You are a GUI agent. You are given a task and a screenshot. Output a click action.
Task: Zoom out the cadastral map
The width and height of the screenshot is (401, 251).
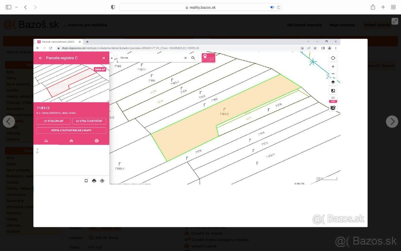click(333, 74)
